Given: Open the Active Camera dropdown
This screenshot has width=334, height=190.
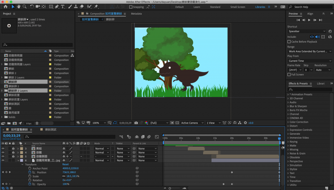Looking at the screenshot, I should [x=191, y=123].
